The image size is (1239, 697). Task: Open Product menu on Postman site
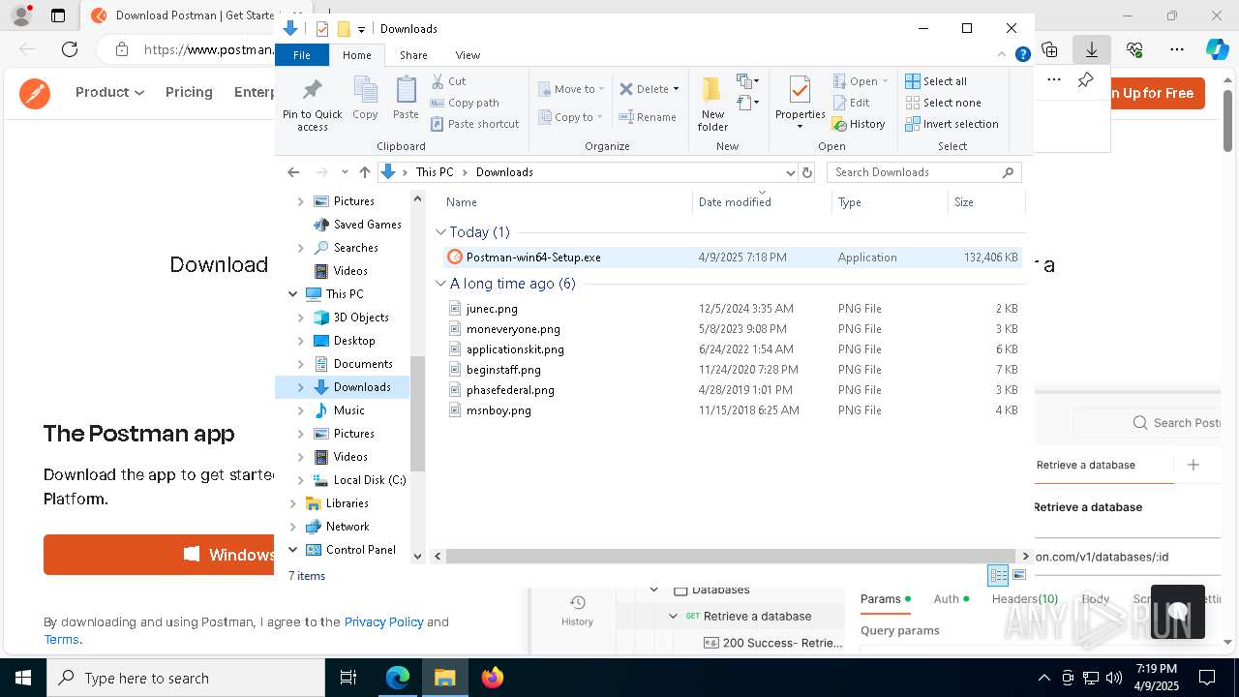(x=109, y=92)
